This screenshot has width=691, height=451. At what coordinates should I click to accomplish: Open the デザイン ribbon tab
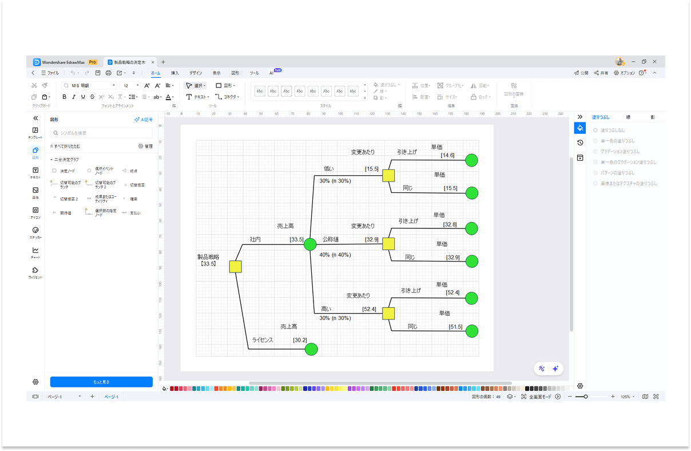(196, 73)
